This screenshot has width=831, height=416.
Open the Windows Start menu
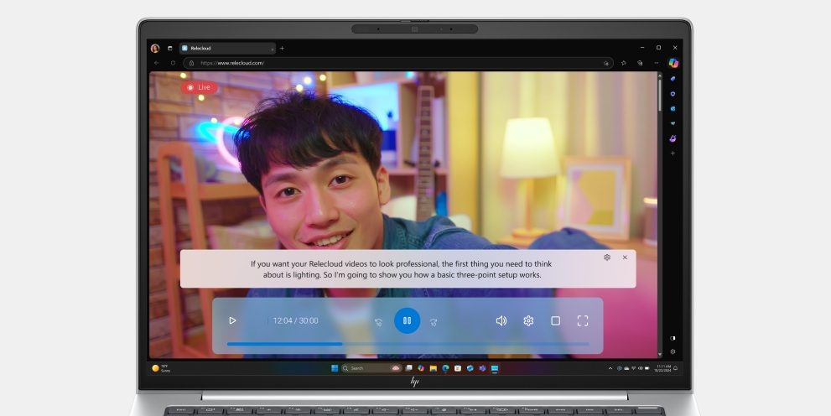click(x=335, y=368)
